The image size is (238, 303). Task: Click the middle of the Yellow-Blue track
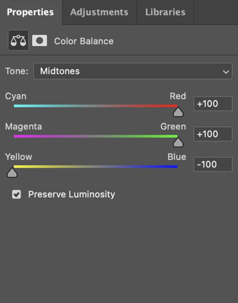pyautogui.click(x=96, y=167)
